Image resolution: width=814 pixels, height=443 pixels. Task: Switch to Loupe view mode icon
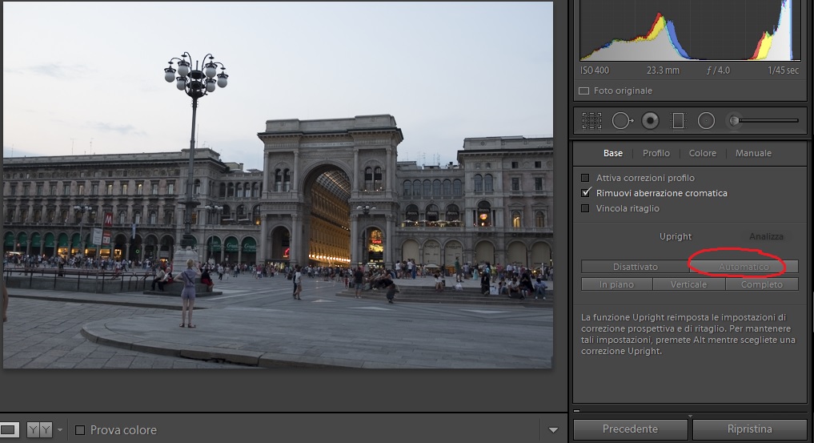(x=10, y=430)
